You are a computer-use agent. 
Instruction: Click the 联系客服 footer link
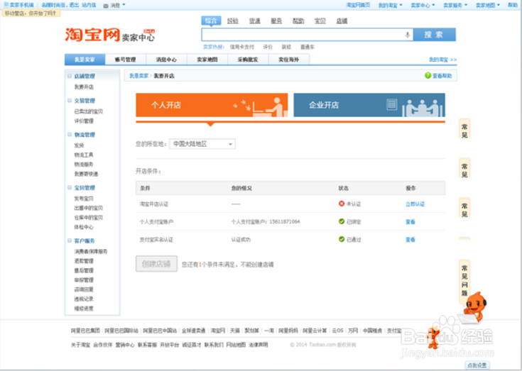tap(148, 345)
